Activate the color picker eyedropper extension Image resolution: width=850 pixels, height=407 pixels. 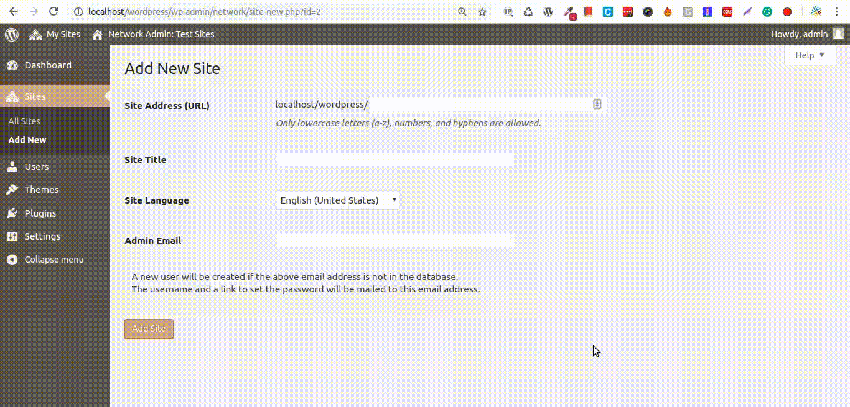point(569,12)
